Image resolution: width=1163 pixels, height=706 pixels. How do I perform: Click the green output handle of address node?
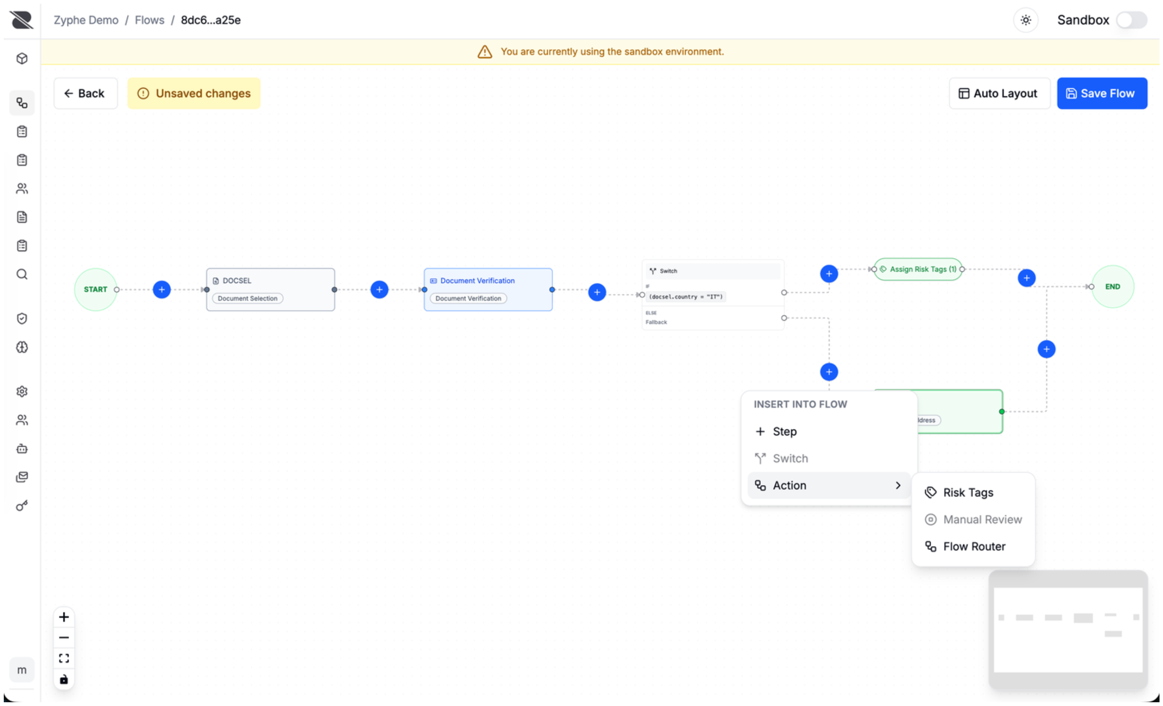coord(1002,412)
